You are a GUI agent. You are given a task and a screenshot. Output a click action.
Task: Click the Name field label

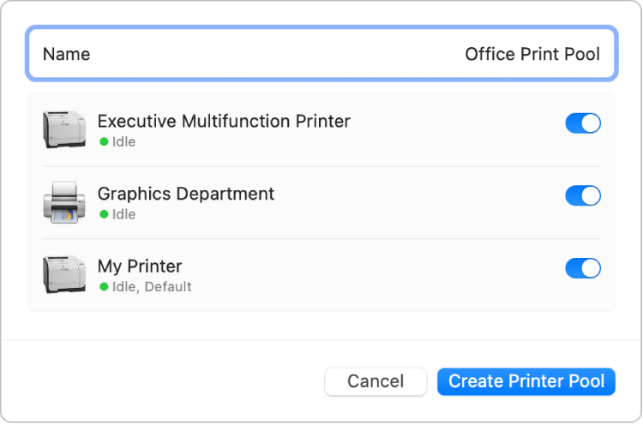[66, 54]
